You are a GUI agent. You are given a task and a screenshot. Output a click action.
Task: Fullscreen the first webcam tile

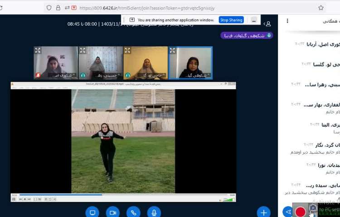(x=38, y=50)
